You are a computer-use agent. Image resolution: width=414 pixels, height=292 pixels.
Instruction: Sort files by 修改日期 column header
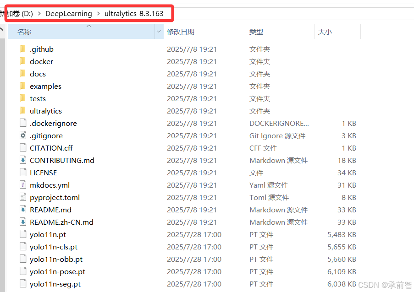pyautogui.click(x=204, y=32)
